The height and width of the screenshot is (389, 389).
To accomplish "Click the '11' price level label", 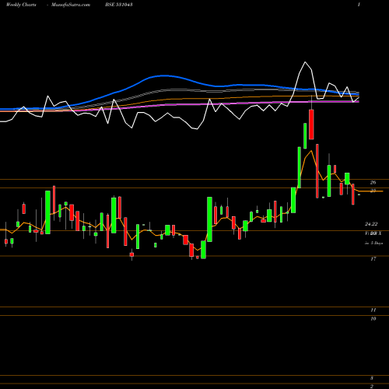I will point(373,310).
